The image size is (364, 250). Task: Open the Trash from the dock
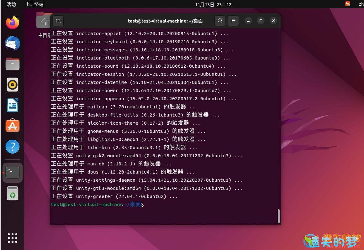tap(13, 193)
